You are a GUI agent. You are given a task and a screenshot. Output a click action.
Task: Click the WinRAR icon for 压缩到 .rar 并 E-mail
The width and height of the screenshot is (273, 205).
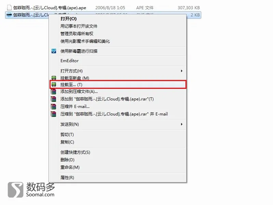click(x=53, y=114)
